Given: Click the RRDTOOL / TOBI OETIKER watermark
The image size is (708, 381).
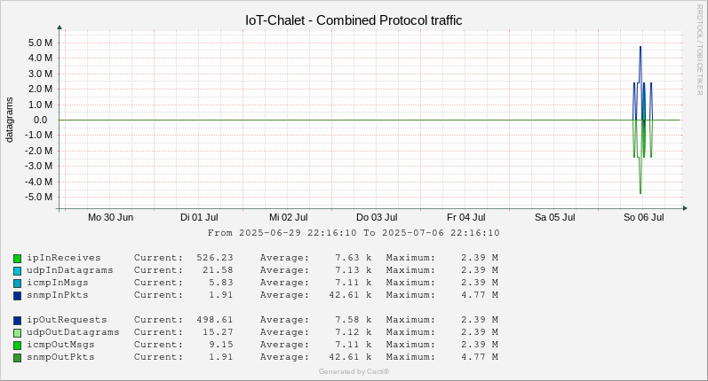Looking at the screenshot, I should pos(699,49).
